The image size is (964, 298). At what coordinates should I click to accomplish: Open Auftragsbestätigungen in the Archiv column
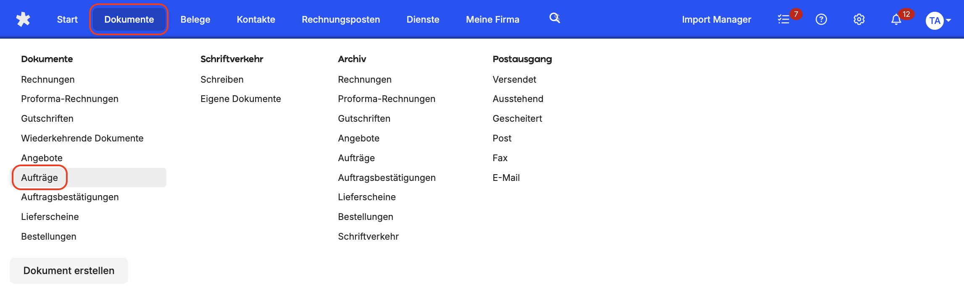pyautogui.click(x=387, y=178)
